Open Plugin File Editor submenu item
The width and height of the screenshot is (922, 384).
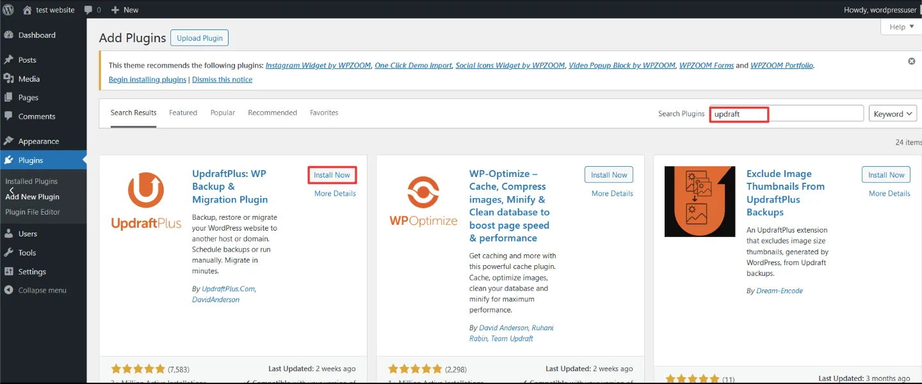point(33,212)
